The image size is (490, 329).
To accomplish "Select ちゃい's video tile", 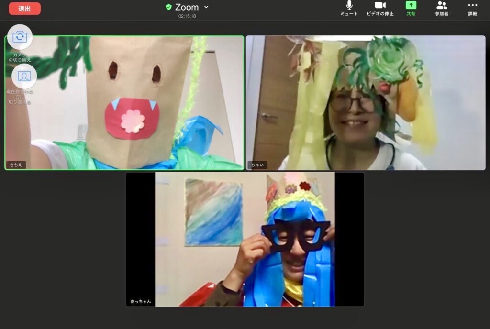I will point(366,103).
